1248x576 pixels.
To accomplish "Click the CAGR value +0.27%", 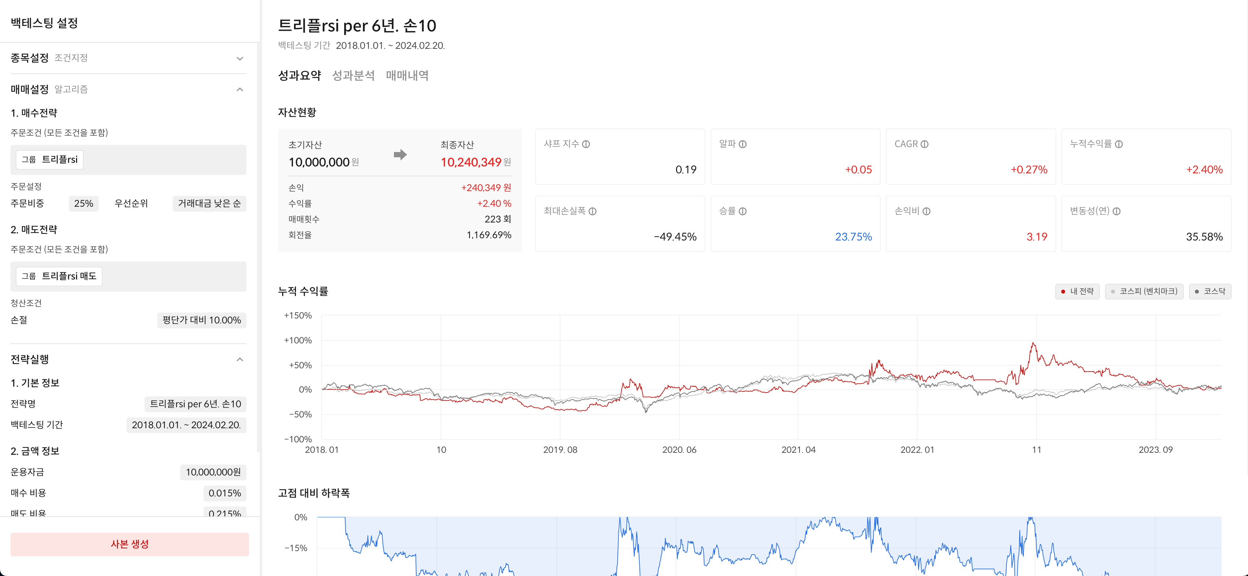I will click(1028, 170).
